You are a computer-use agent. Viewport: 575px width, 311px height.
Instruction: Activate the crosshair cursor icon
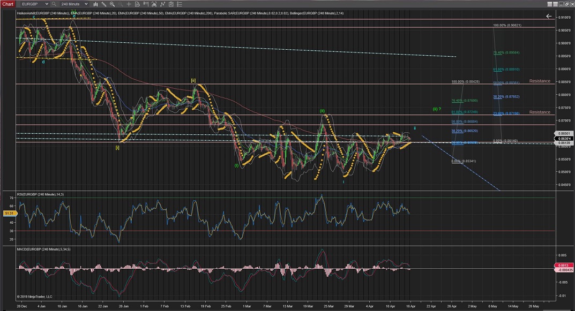point(129,4)
